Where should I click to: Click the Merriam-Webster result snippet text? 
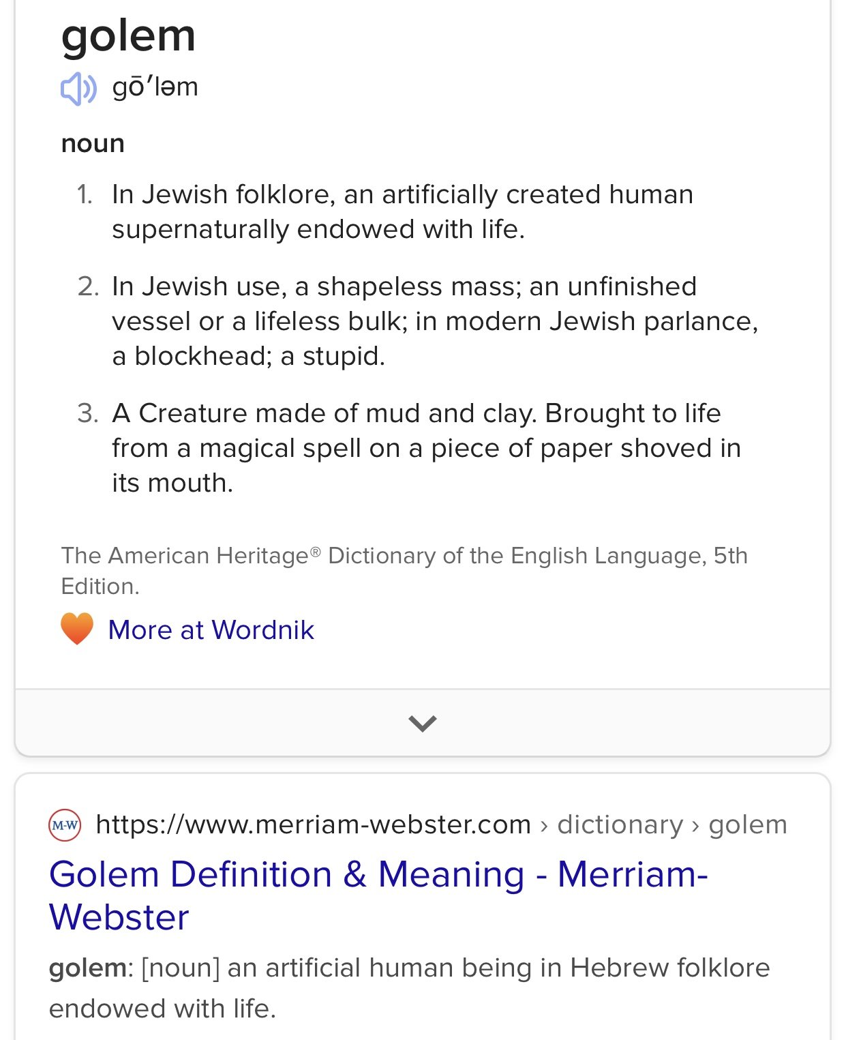click(x=409, y=988)
